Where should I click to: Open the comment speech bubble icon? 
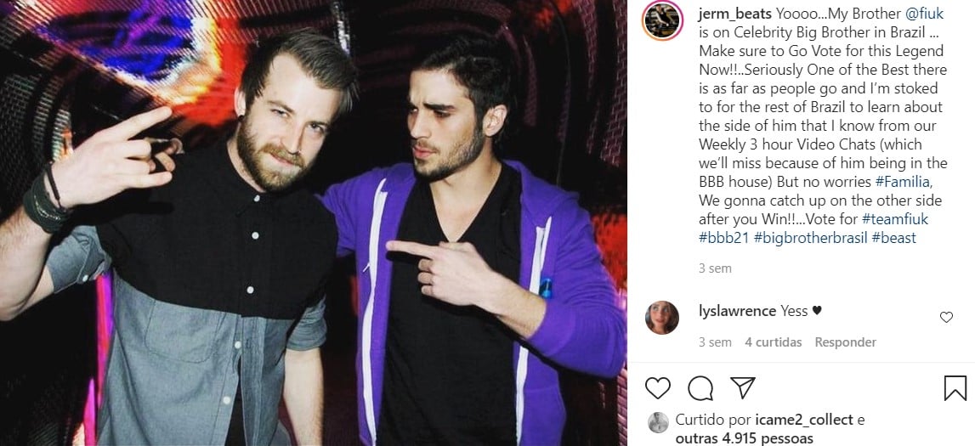click(700, 388)
